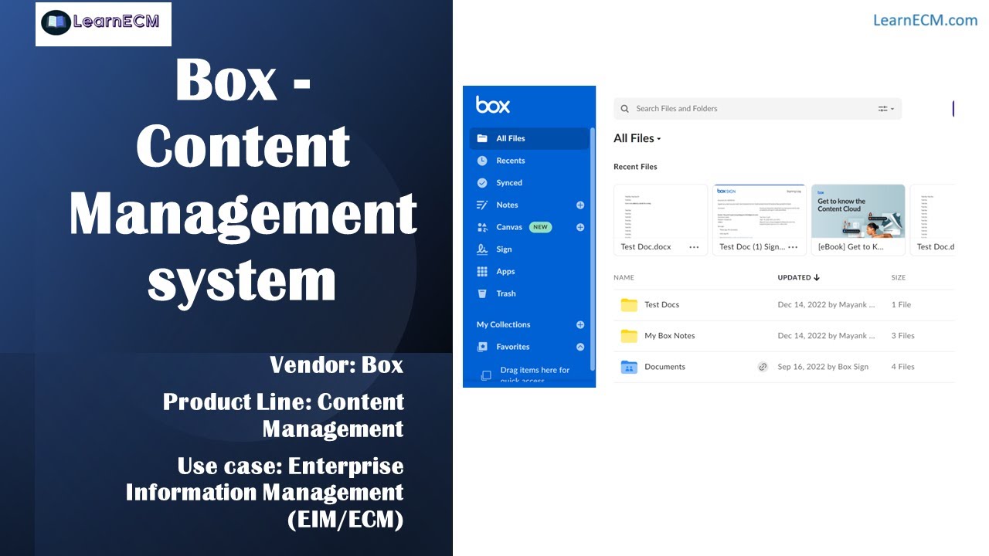This screenshot has width=989, height=556.
Task: Click the sidebar vertical scrollbar
Action: point(592,249)
